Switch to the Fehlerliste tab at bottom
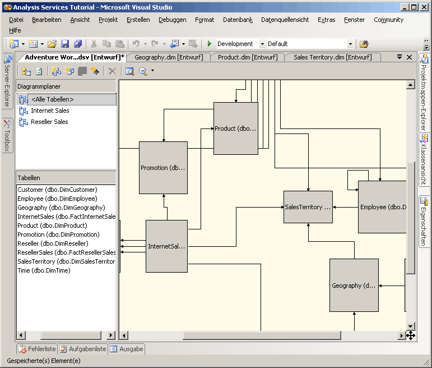Image resolution: width=432 pixels, height=368 pixels. 39,349
